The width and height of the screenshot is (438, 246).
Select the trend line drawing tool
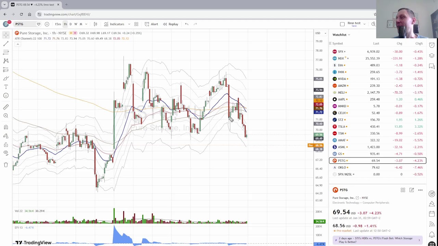[6, 44]
